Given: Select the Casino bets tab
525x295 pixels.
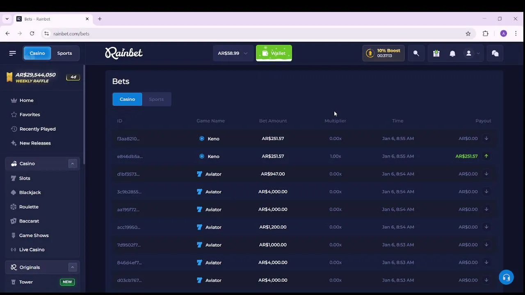Looking at the screenshot, I should [x=127, y=99].
